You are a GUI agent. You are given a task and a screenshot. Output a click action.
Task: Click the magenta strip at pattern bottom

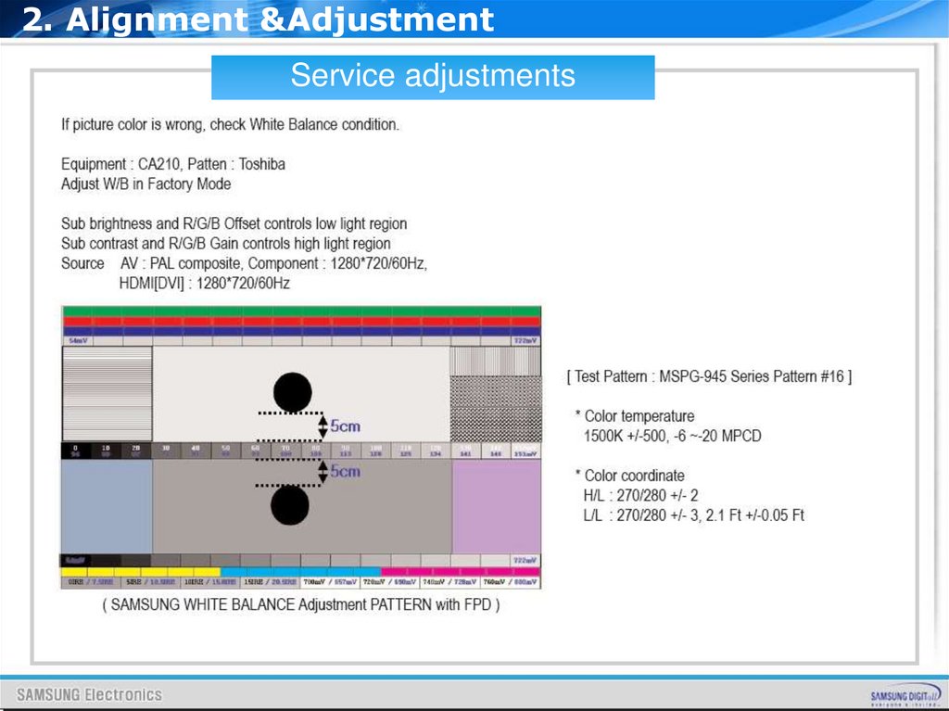[460, 572]
